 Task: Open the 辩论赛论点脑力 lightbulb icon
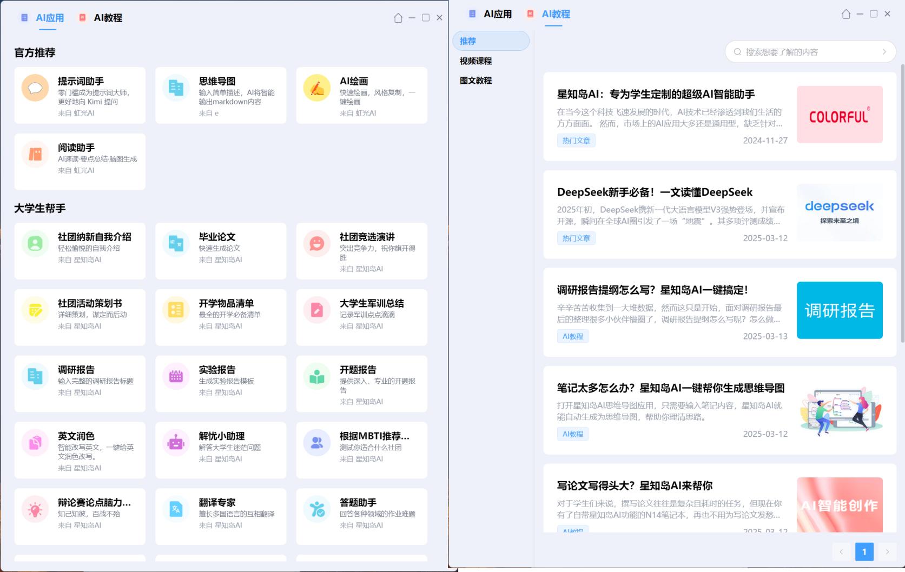click(35, 509)
